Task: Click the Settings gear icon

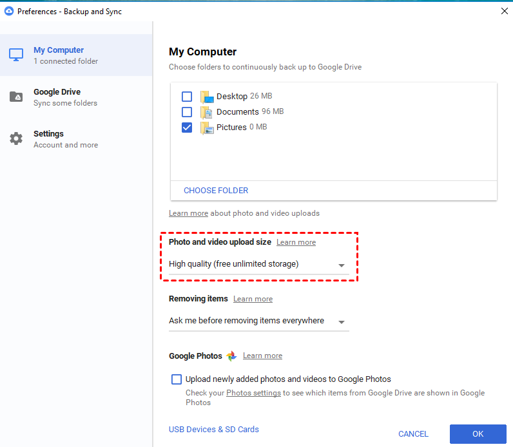Action: 16,139
